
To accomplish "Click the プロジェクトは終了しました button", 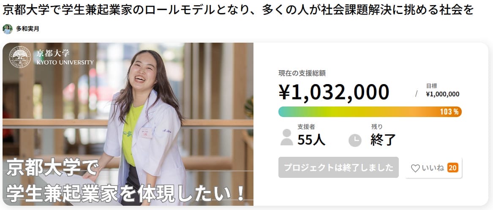I will (x=338, y=167).
